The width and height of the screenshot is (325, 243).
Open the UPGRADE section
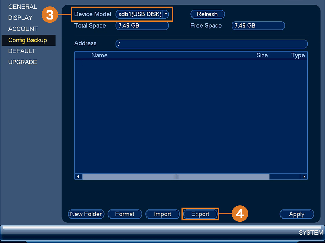click(22, 62)
